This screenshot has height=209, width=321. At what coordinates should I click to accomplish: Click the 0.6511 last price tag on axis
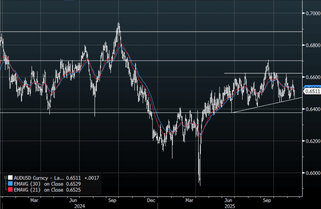pos(313,92)
